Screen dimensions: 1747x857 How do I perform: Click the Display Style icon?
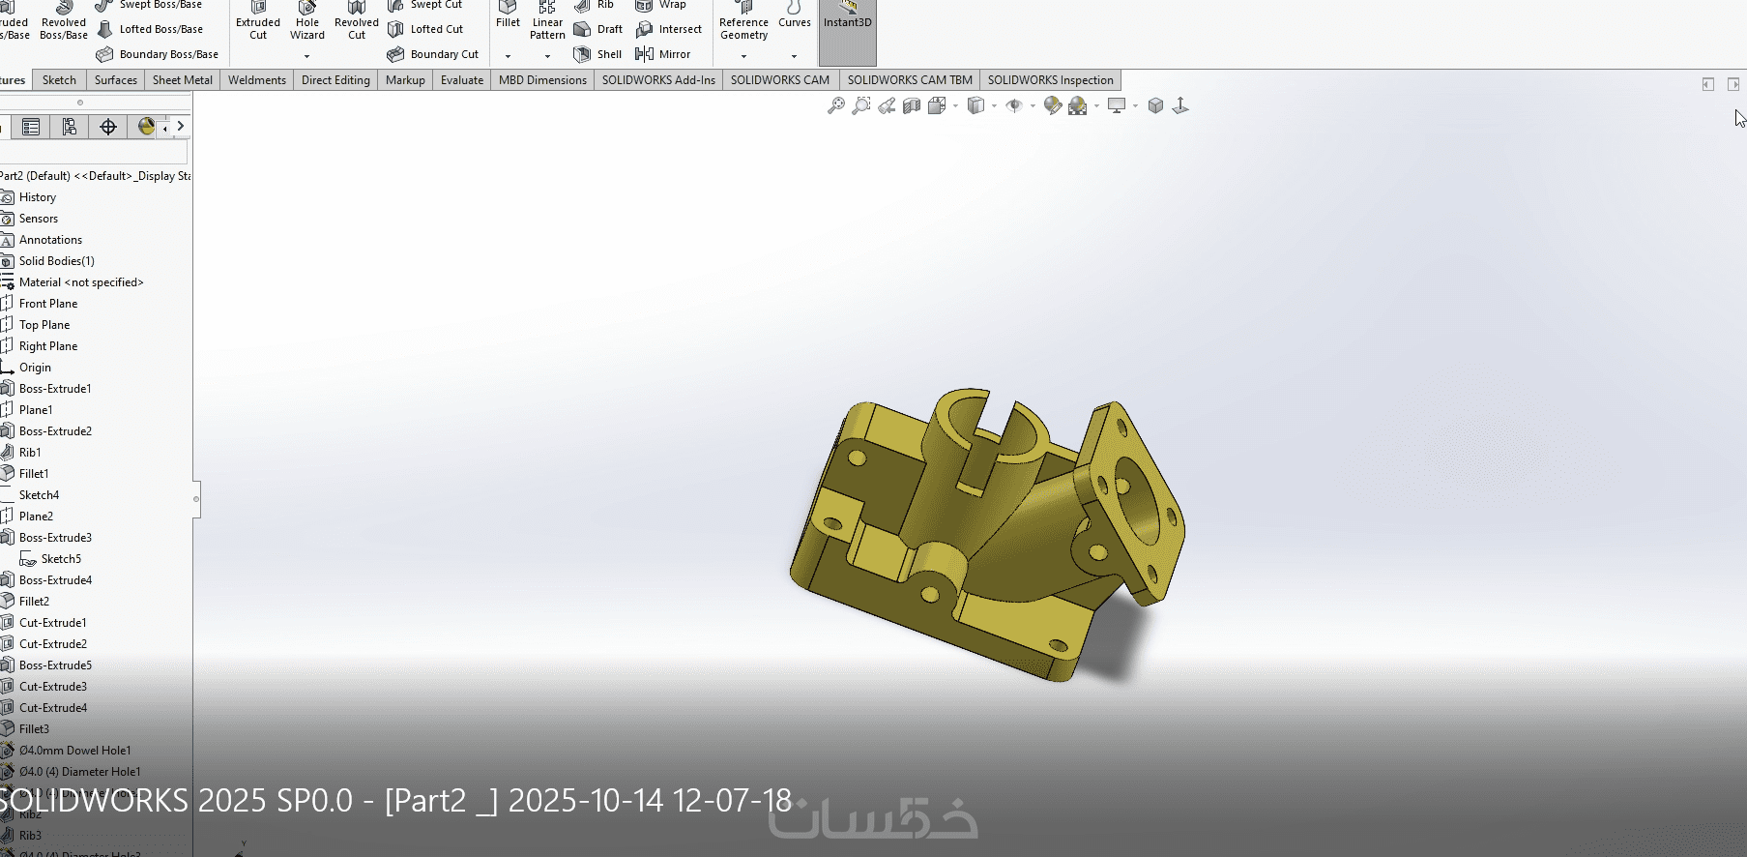coord(975,105)
